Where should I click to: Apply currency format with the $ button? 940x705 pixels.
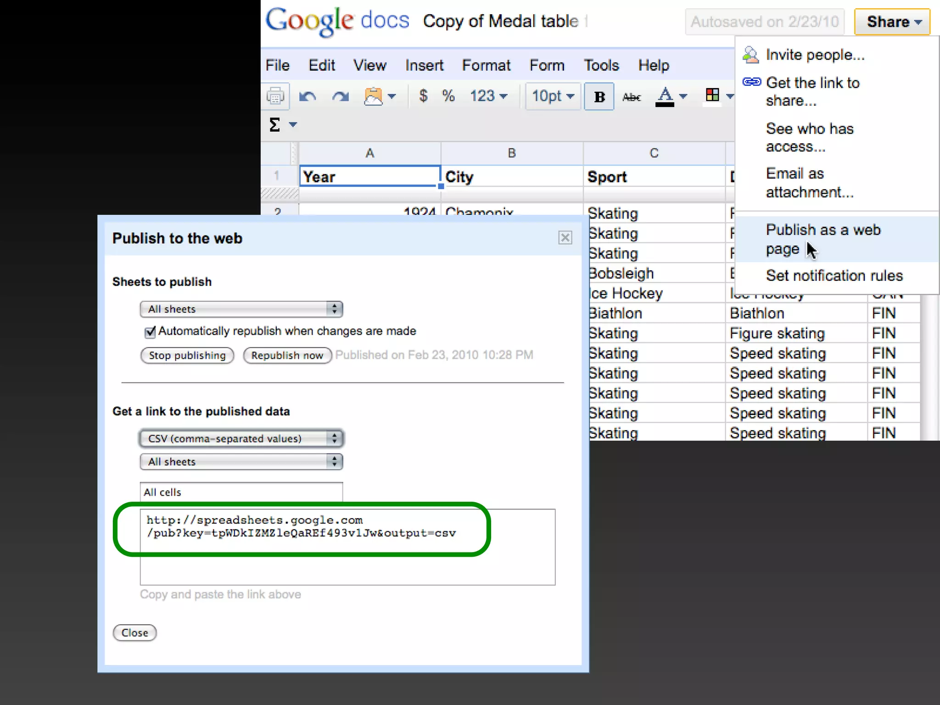423,96
